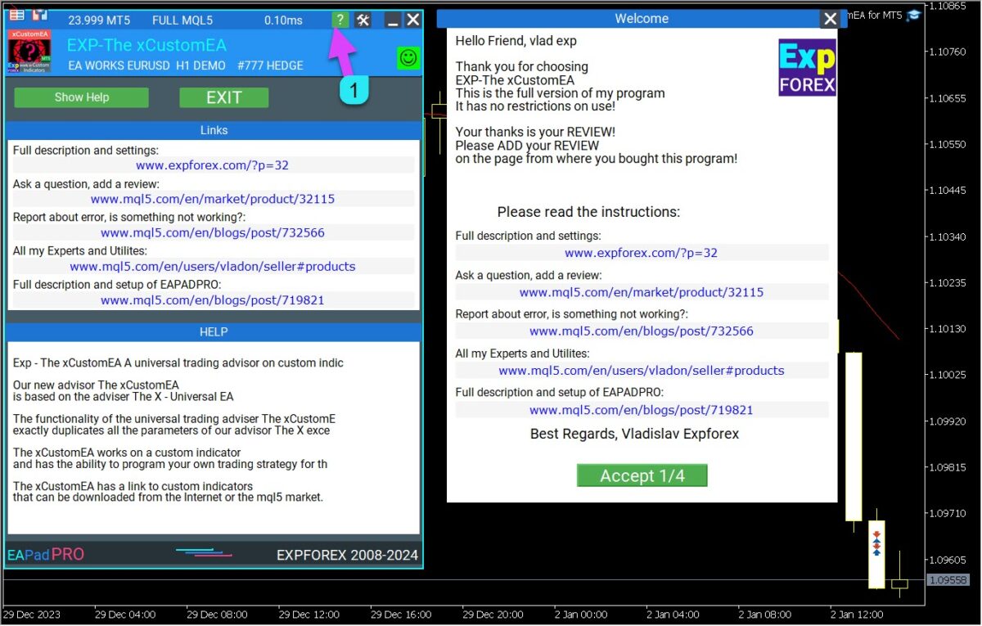Click the graduation cap expert icon
The height and width of the screenshot is (626, 982).
click(913, 15)
